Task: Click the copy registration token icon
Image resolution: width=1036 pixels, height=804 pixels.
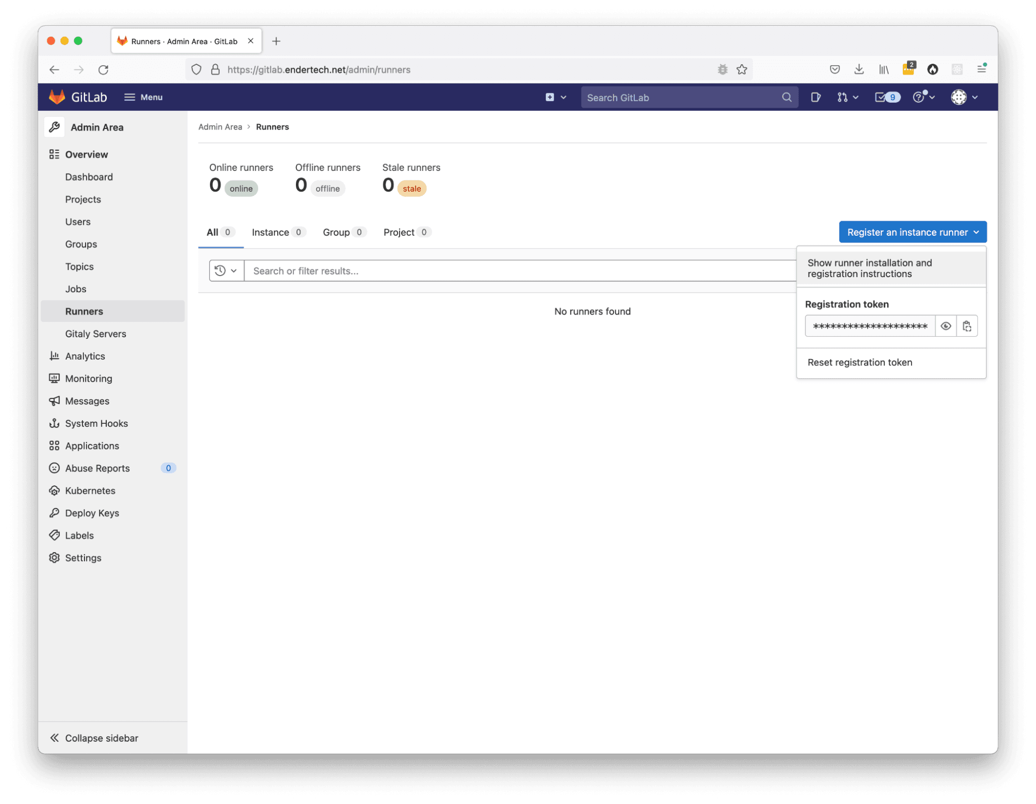Action: pyautogui.click(x=967, y=326)
